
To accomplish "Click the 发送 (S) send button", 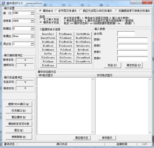I will click(112, 65).
